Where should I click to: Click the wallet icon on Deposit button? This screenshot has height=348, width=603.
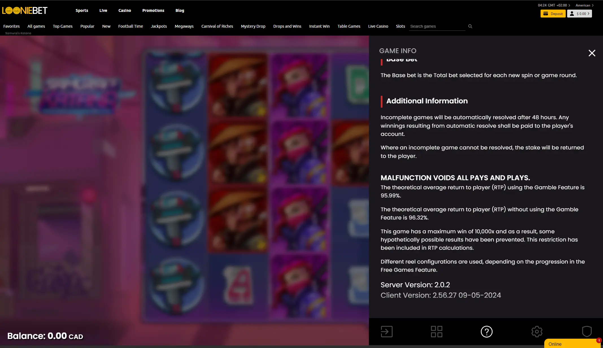545,14
